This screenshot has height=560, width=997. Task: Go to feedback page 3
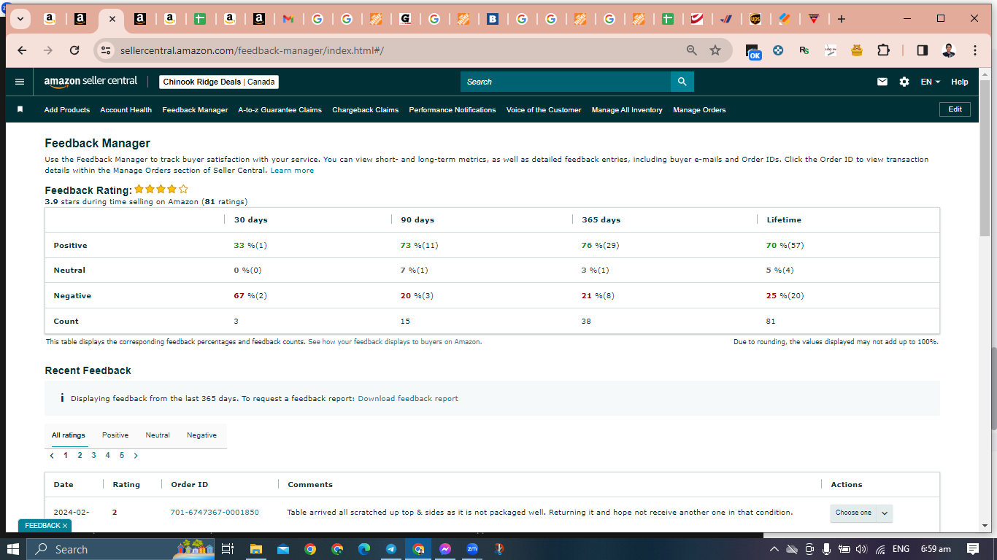click(93, 456)
